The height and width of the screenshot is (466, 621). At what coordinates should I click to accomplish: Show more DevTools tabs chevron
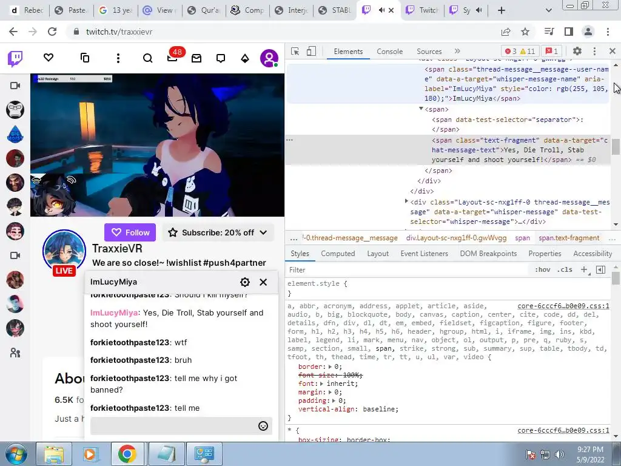(457, 51)
